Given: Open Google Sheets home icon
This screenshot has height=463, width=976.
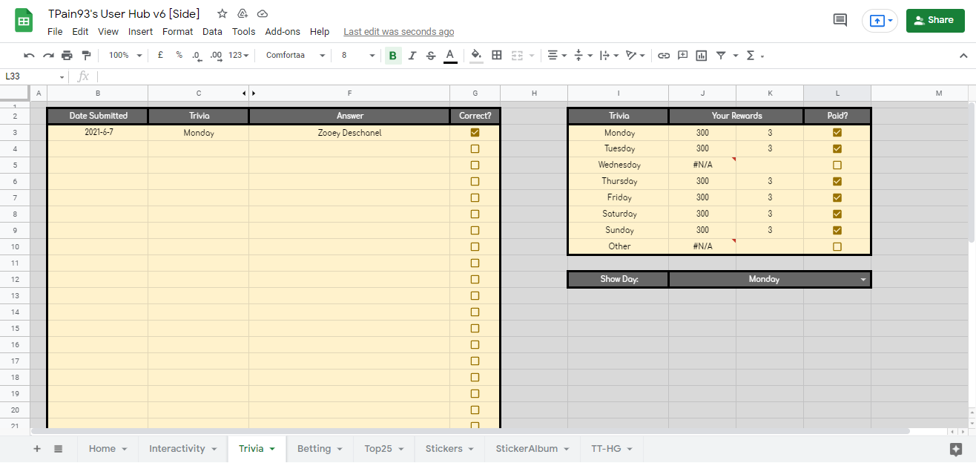Looking at the screenshot, I should 24,21.
